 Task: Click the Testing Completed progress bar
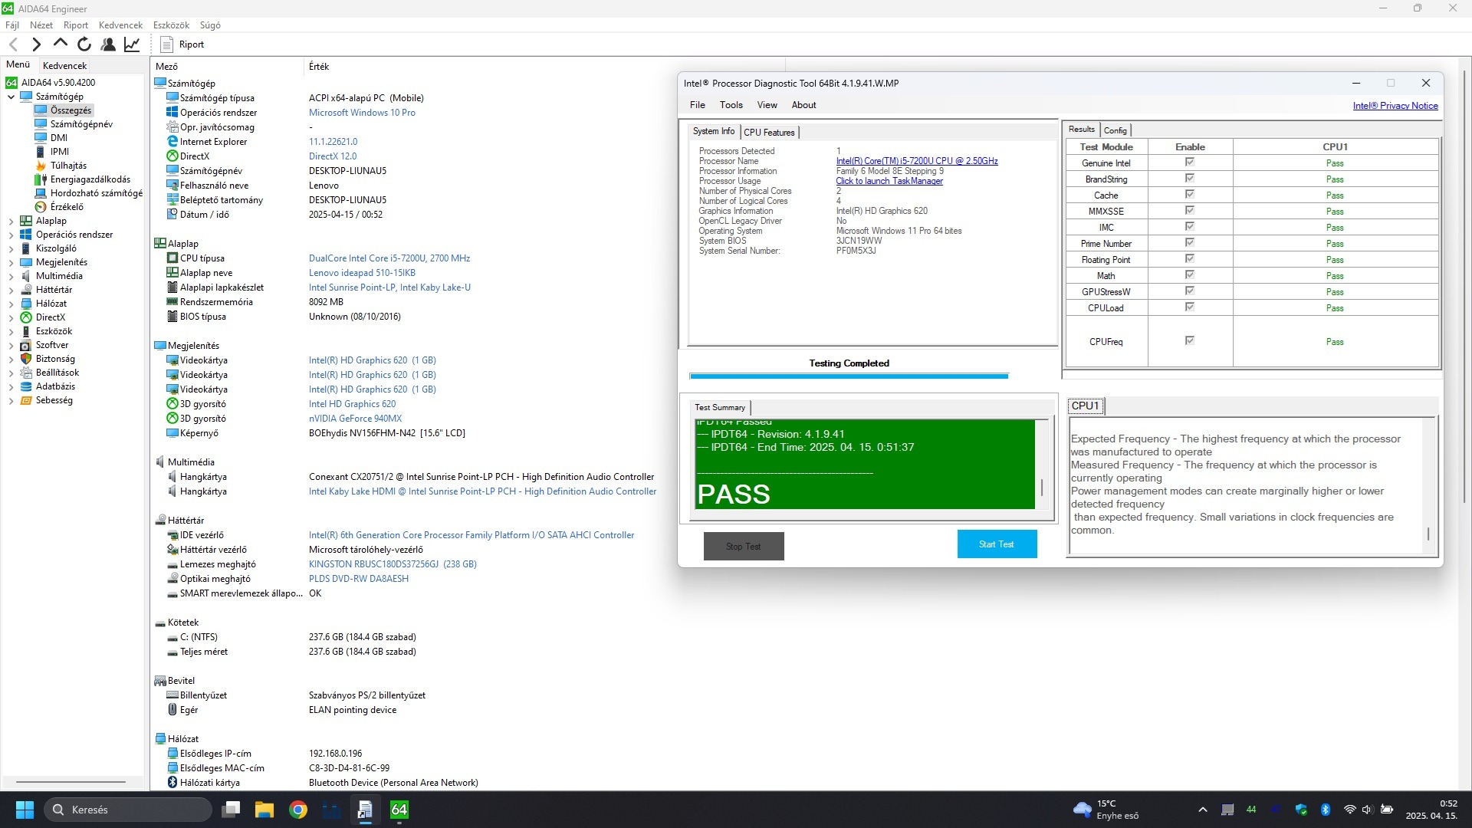(849, 376)
